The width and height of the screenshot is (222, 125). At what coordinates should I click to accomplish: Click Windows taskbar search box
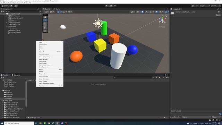[19, 123]
